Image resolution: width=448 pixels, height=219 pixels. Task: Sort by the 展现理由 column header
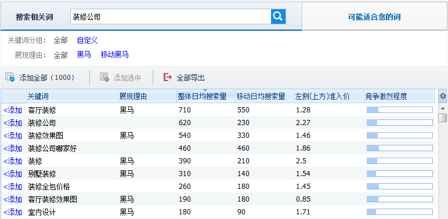[147, 96]
